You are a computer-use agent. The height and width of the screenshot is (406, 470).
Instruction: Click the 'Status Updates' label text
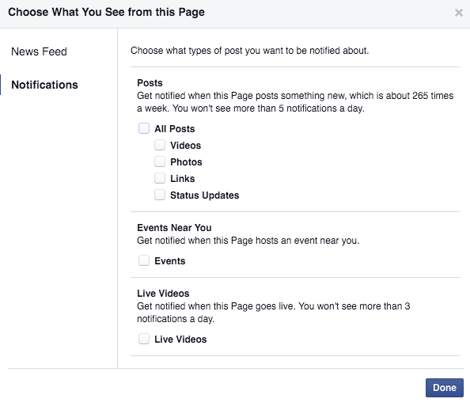pos(205,195)
